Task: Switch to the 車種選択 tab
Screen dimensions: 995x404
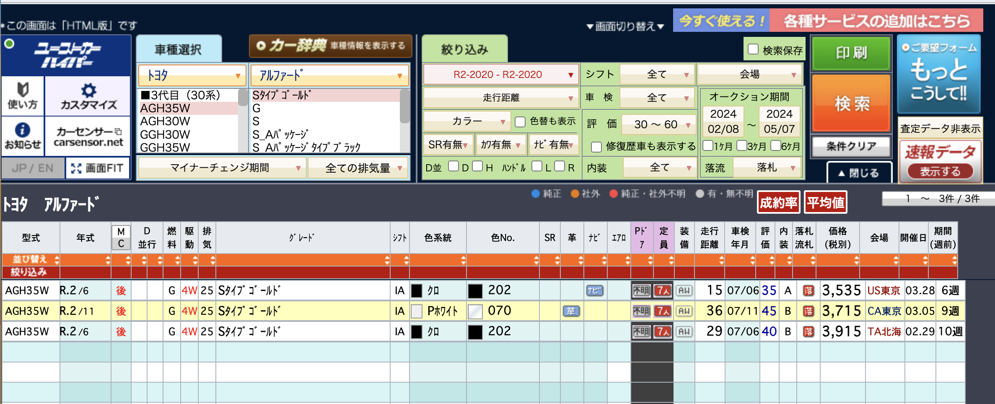Action: pyautogui.click(x=179, y=49)
